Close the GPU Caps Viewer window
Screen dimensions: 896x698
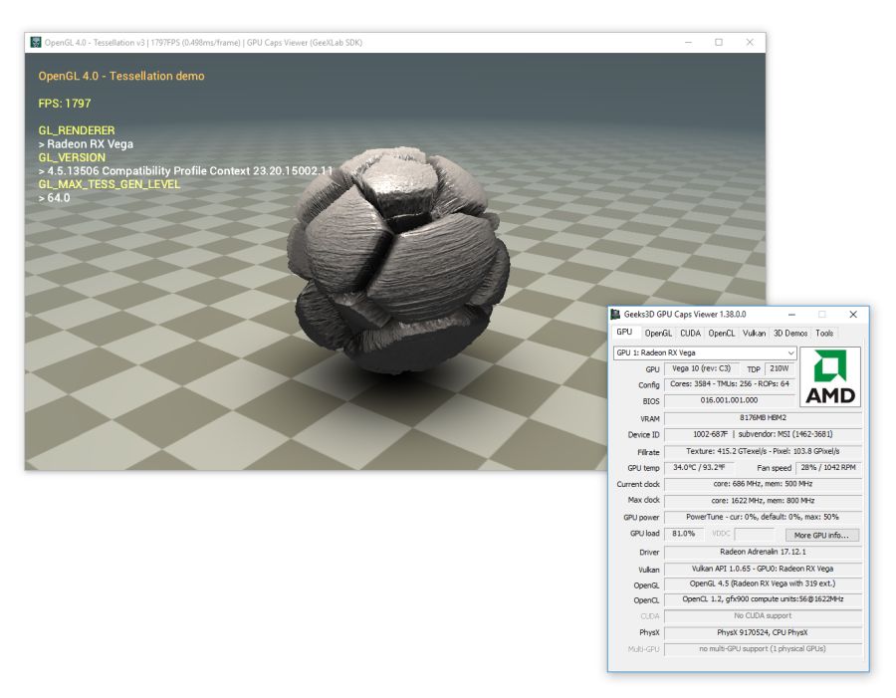tap(853, 315)
